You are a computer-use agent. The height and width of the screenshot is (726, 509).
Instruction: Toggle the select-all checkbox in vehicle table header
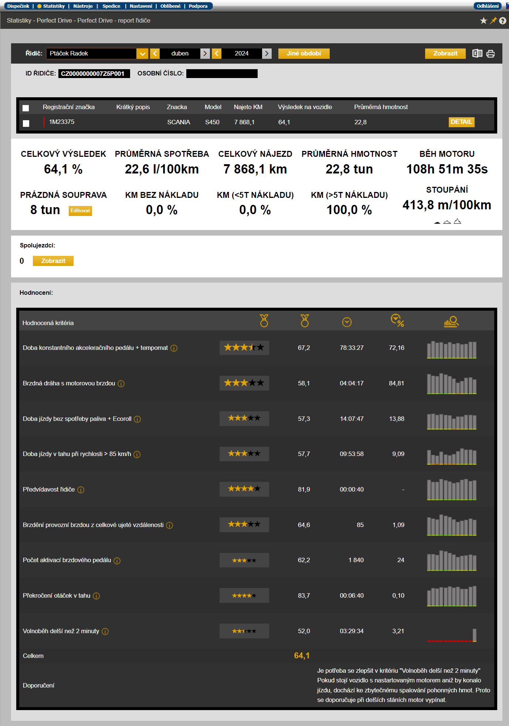pos(26,108)
